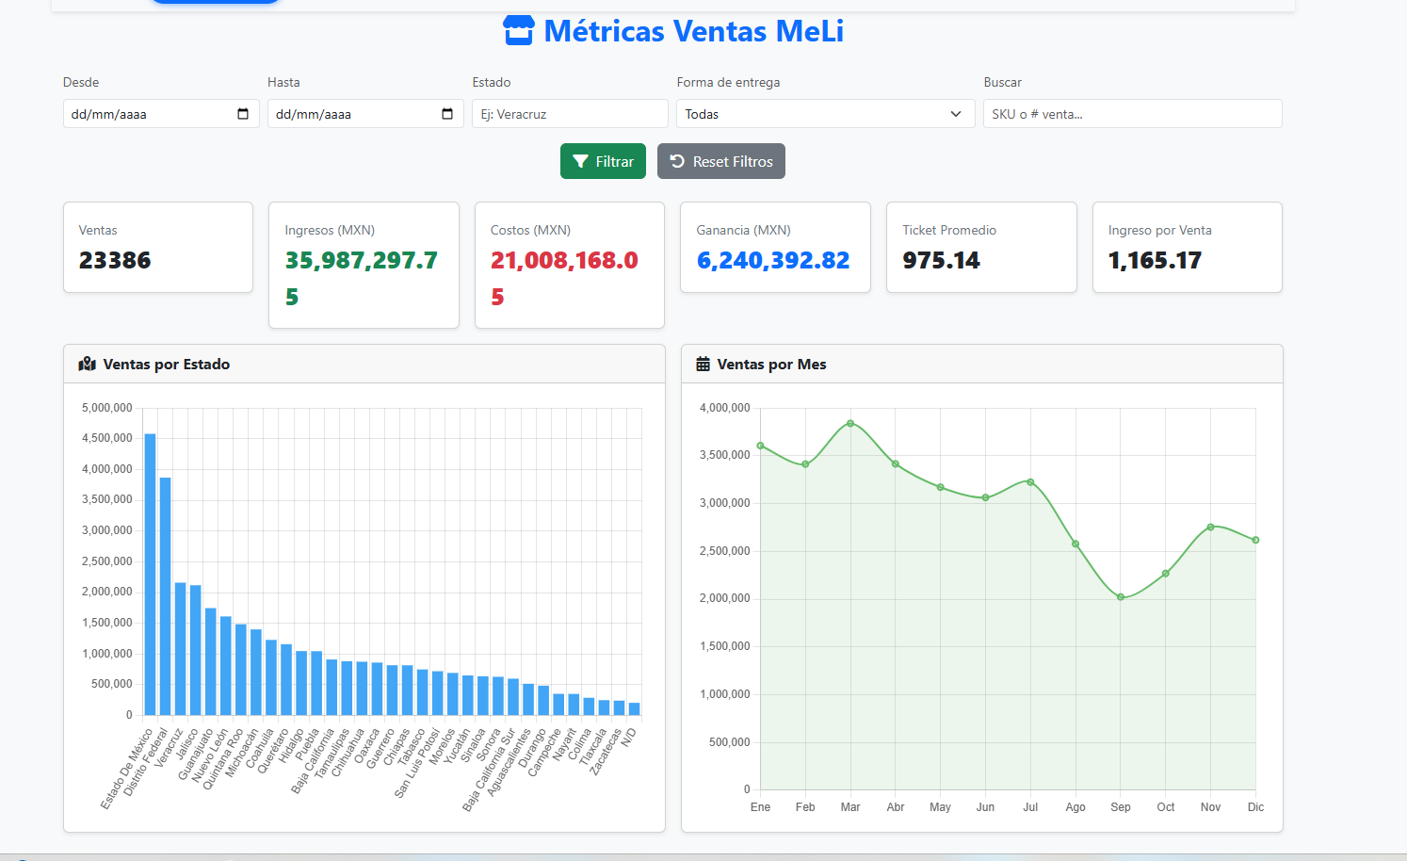Click the Mar peak data point
Viewport: 1407px width, 861px height.
click(850, 423)
